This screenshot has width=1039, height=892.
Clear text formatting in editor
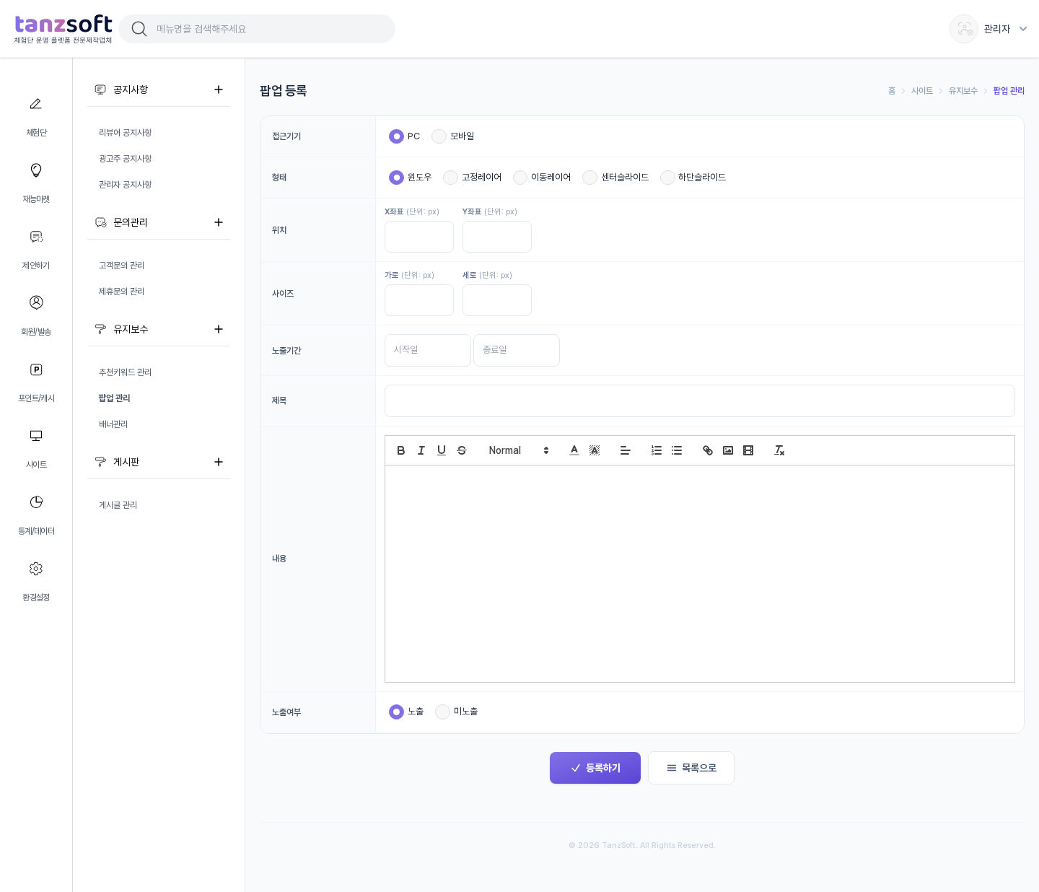779,450
